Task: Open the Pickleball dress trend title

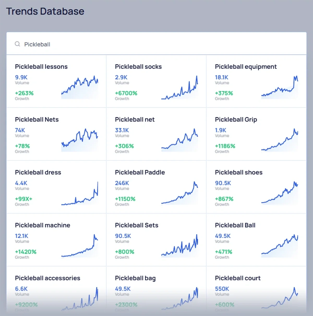Action: coord(38,172)
